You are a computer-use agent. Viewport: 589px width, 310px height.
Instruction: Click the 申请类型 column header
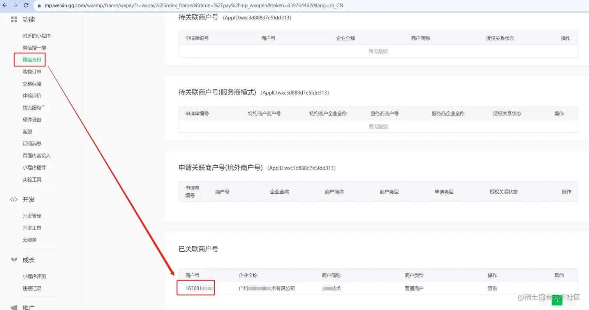(x=444, y=192)
